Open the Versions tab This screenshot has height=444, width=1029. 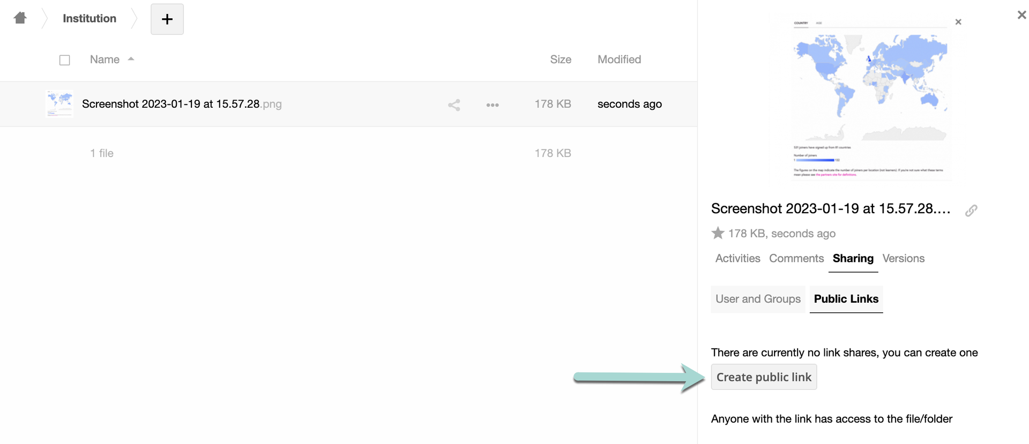903,258
